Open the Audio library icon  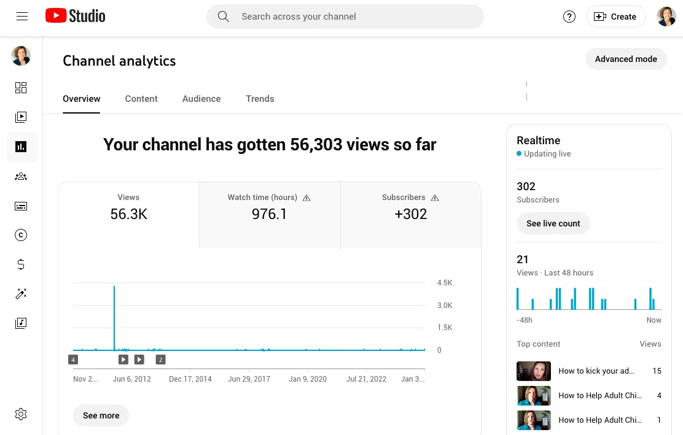click(21, 323)
